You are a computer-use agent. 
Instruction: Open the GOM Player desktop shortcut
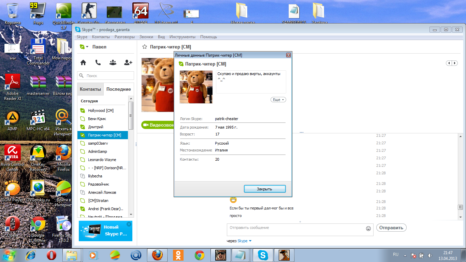click(13, 191)
